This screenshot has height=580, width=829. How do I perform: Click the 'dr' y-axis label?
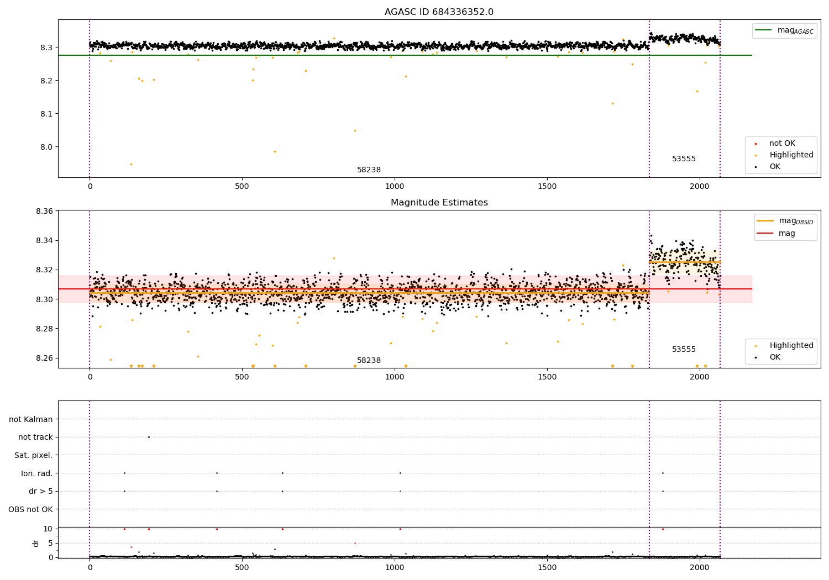pyautogui.click(x=36, y=543)
